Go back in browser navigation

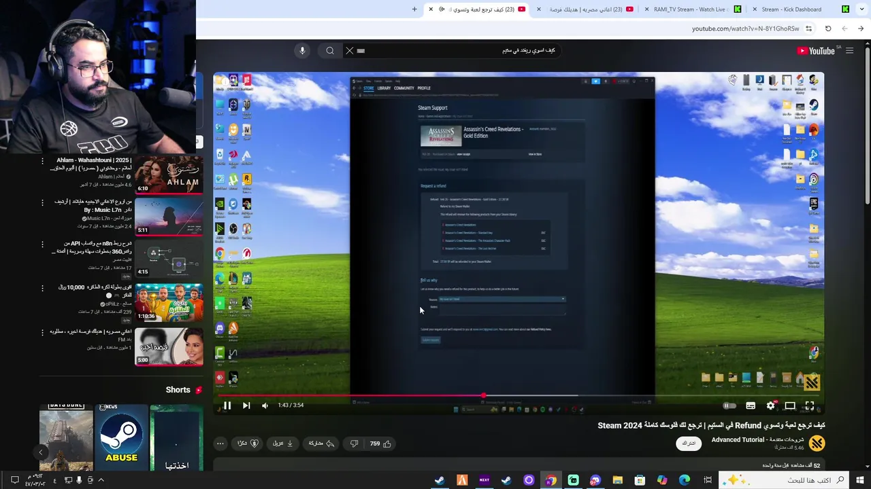pyautogui.click(x=861, y=29)
